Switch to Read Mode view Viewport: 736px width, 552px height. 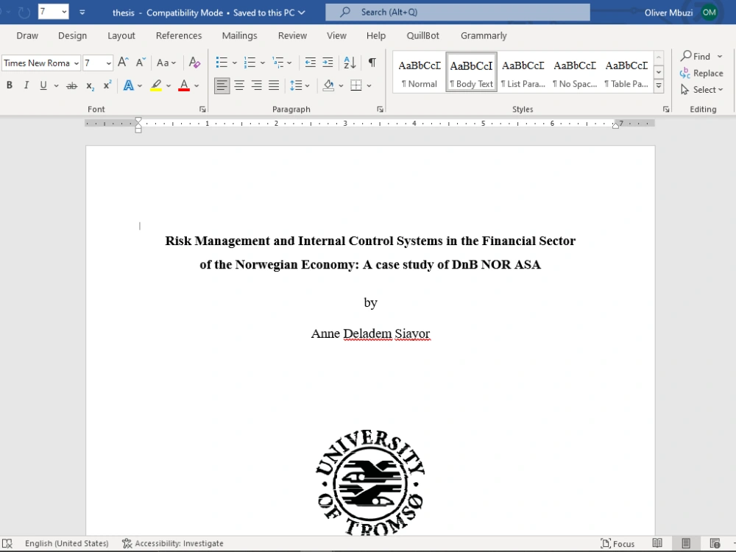pyautogui.click(x=657, y=543)
